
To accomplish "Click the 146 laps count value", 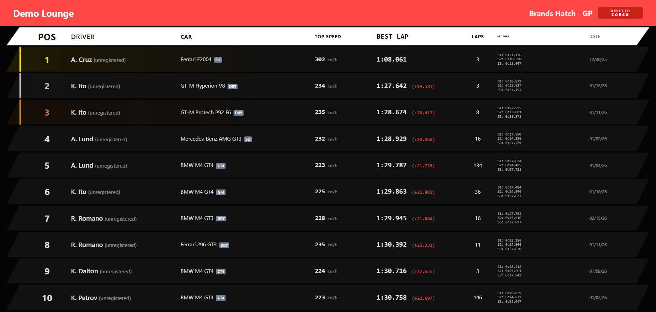I will coord(478,298).
